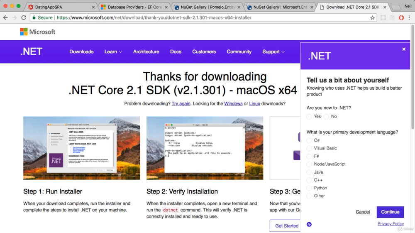Expand the Learn dropdown menu
The image size is (415, 233).
(113, 52)
